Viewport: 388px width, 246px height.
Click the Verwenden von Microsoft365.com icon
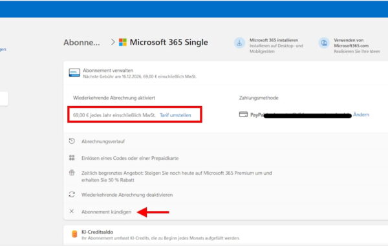click(324, 43)
